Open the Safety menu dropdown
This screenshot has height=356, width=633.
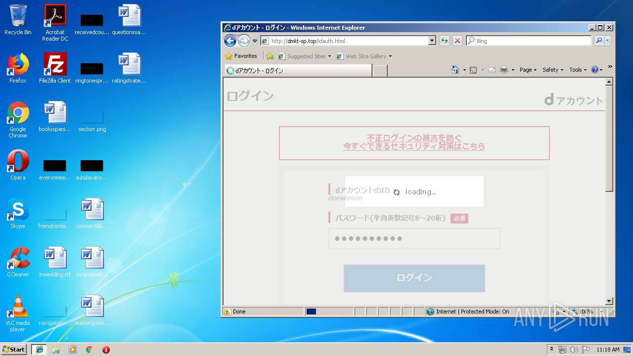pos(552,70)
